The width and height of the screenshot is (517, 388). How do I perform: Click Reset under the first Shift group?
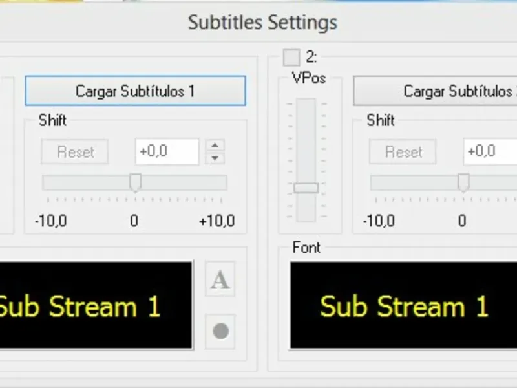[x=75, y=152]
